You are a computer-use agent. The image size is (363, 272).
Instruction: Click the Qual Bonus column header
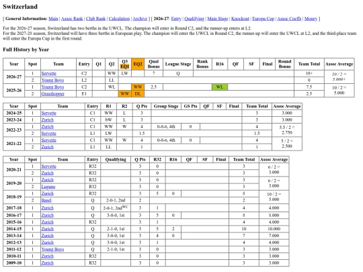(154, 64)
